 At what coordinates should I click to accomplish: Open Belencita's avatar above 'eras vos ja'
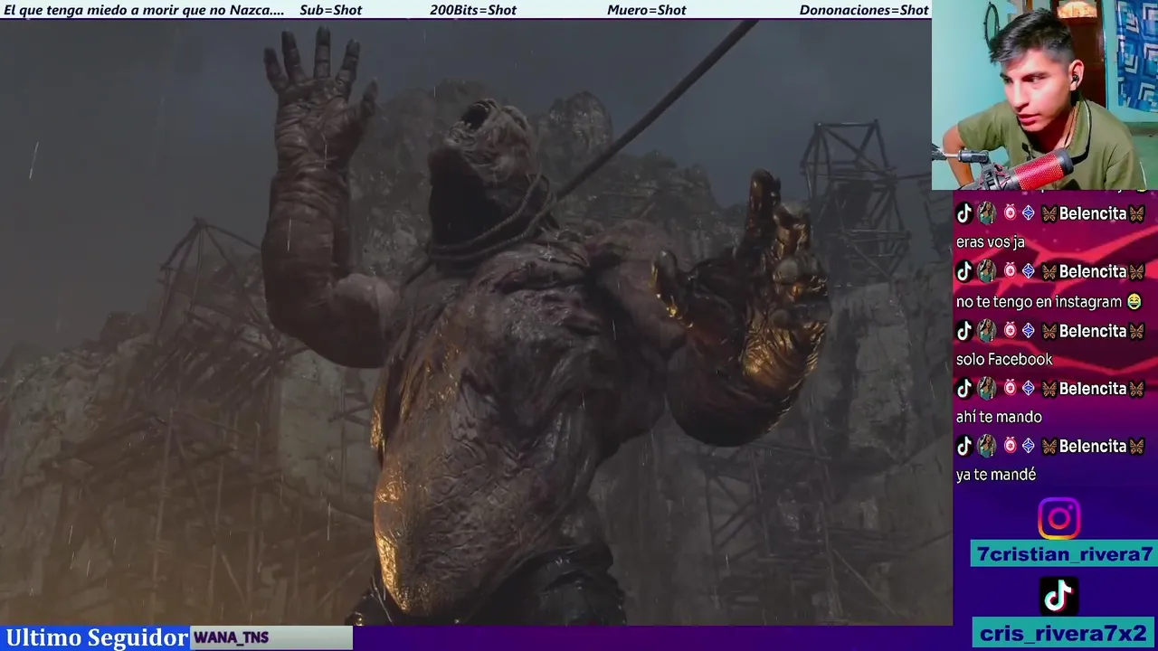tap(986, 213)
